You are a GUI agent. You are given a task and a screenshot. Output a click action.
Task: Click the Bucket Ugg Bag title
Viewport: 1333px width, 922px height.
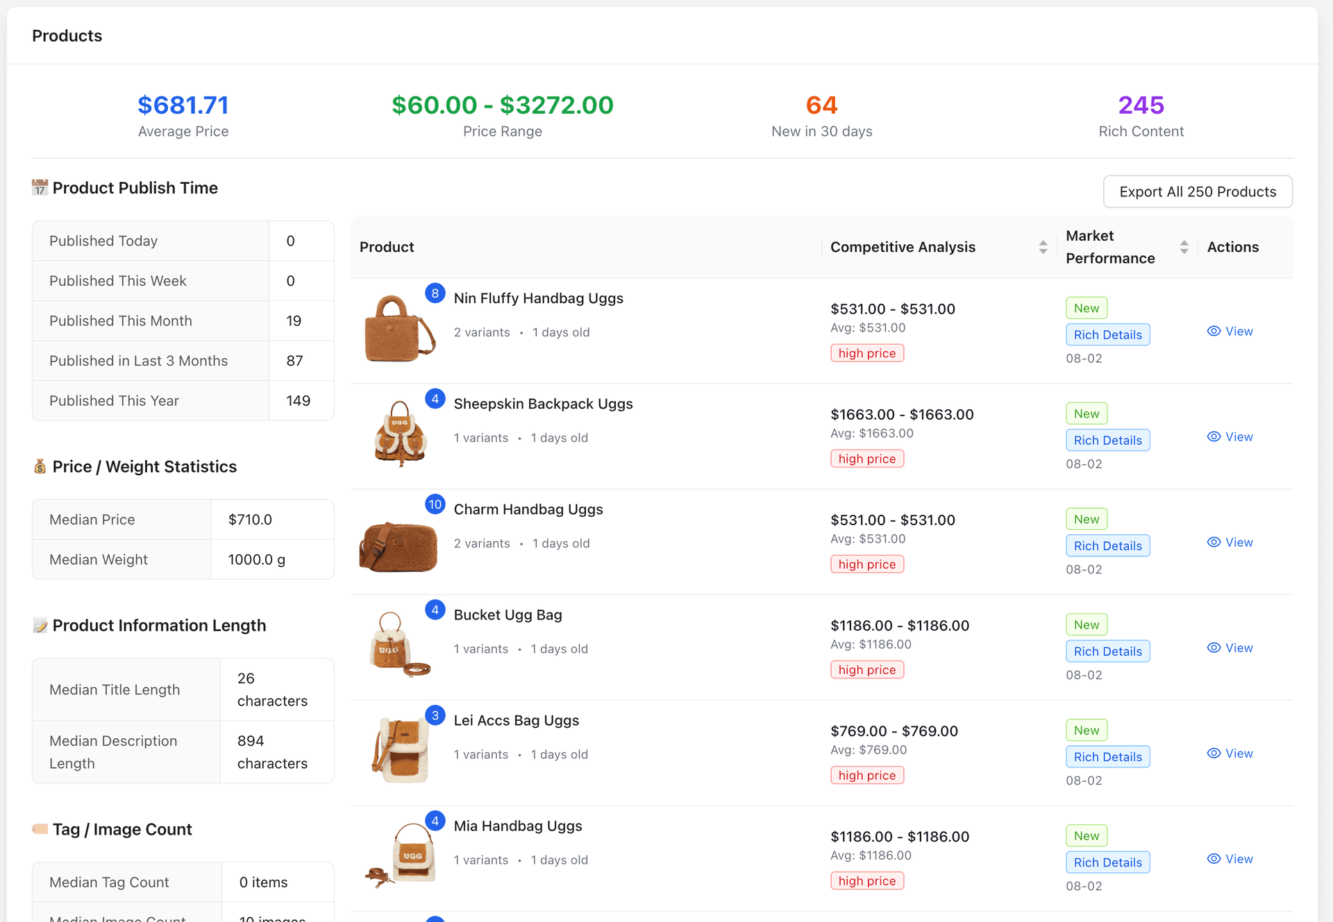[508, 615]
